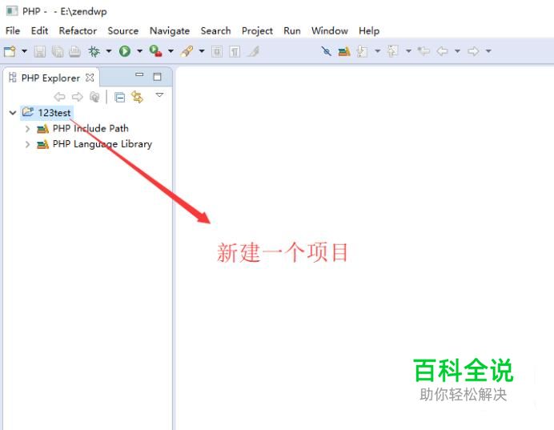
Task: Maximize the PHP Explorer panel
Action: (157, 77)
